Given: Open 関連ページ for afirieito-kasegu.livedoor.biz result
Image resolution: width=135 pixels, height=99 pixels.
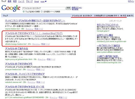Looking at the screenshot, I should point(45,44).
